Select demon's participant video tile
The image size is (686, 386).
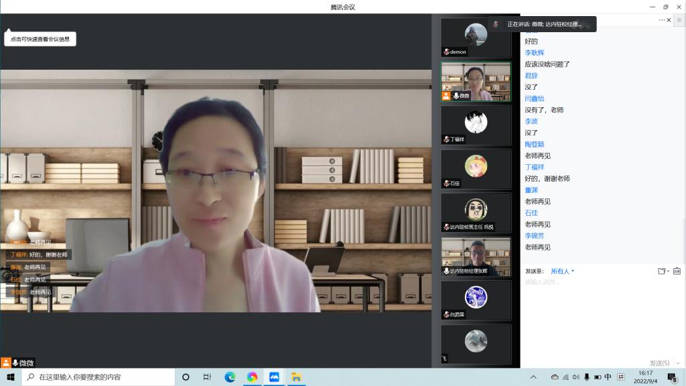[x=476, y=38]
